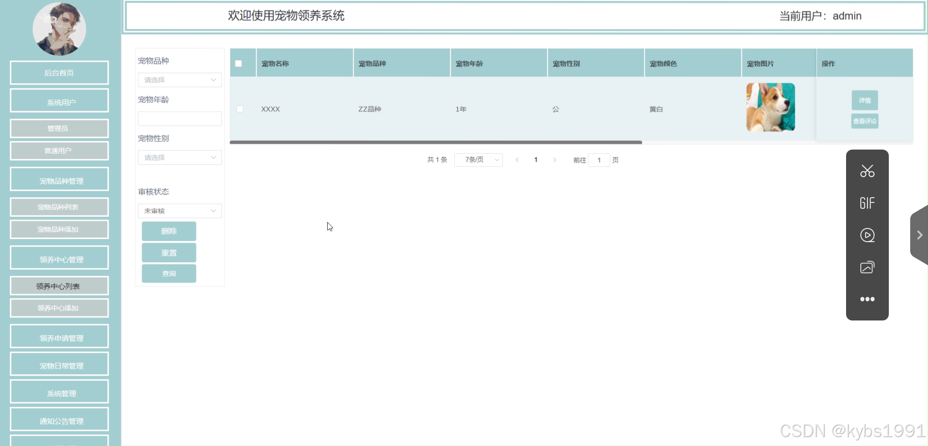928x446 pixels.
Task: Click the 宠物名称 column header
Action: [x=305, y=63]
